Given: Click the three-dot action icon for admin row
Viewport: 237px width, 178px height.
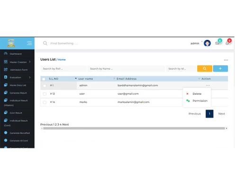Looking at the screenshot, I should tap(208, 85).
